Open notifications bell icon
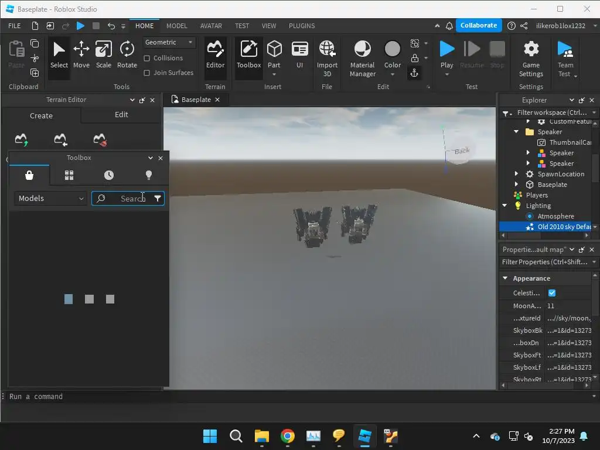This screenshot has height=450, width=600. (x=449, y=26)
